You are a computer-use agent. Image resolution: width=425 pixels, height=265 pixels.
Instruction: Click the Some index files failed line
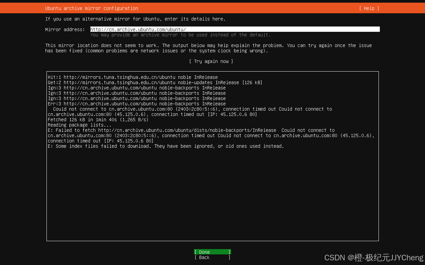[166, 146]
